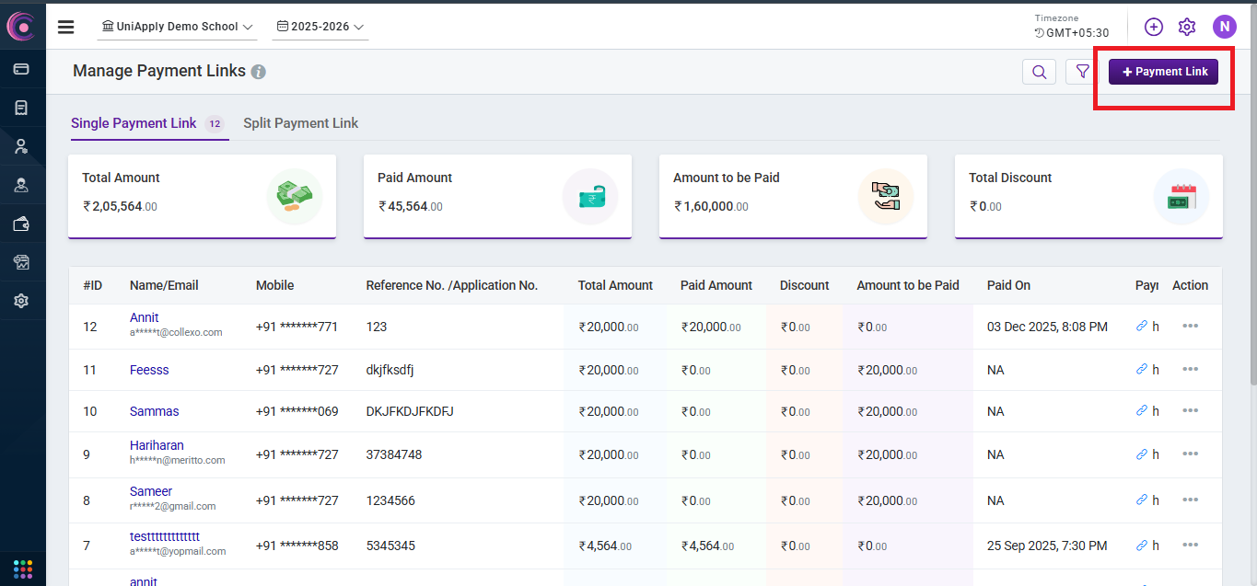Click the search magnifier icon

click(1039, 72)
